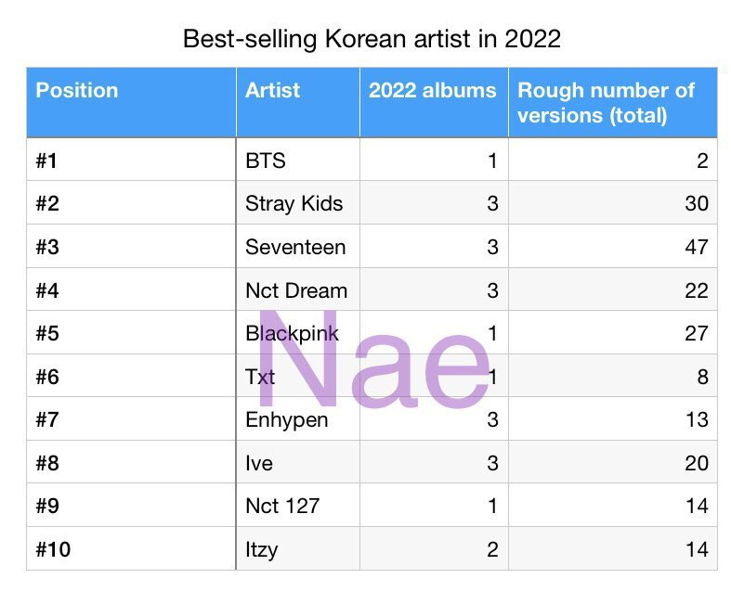Viewport: 731px width, 604px height.
Task: Select Seventeen's versions value 47
Action: [x=613, y=247]
